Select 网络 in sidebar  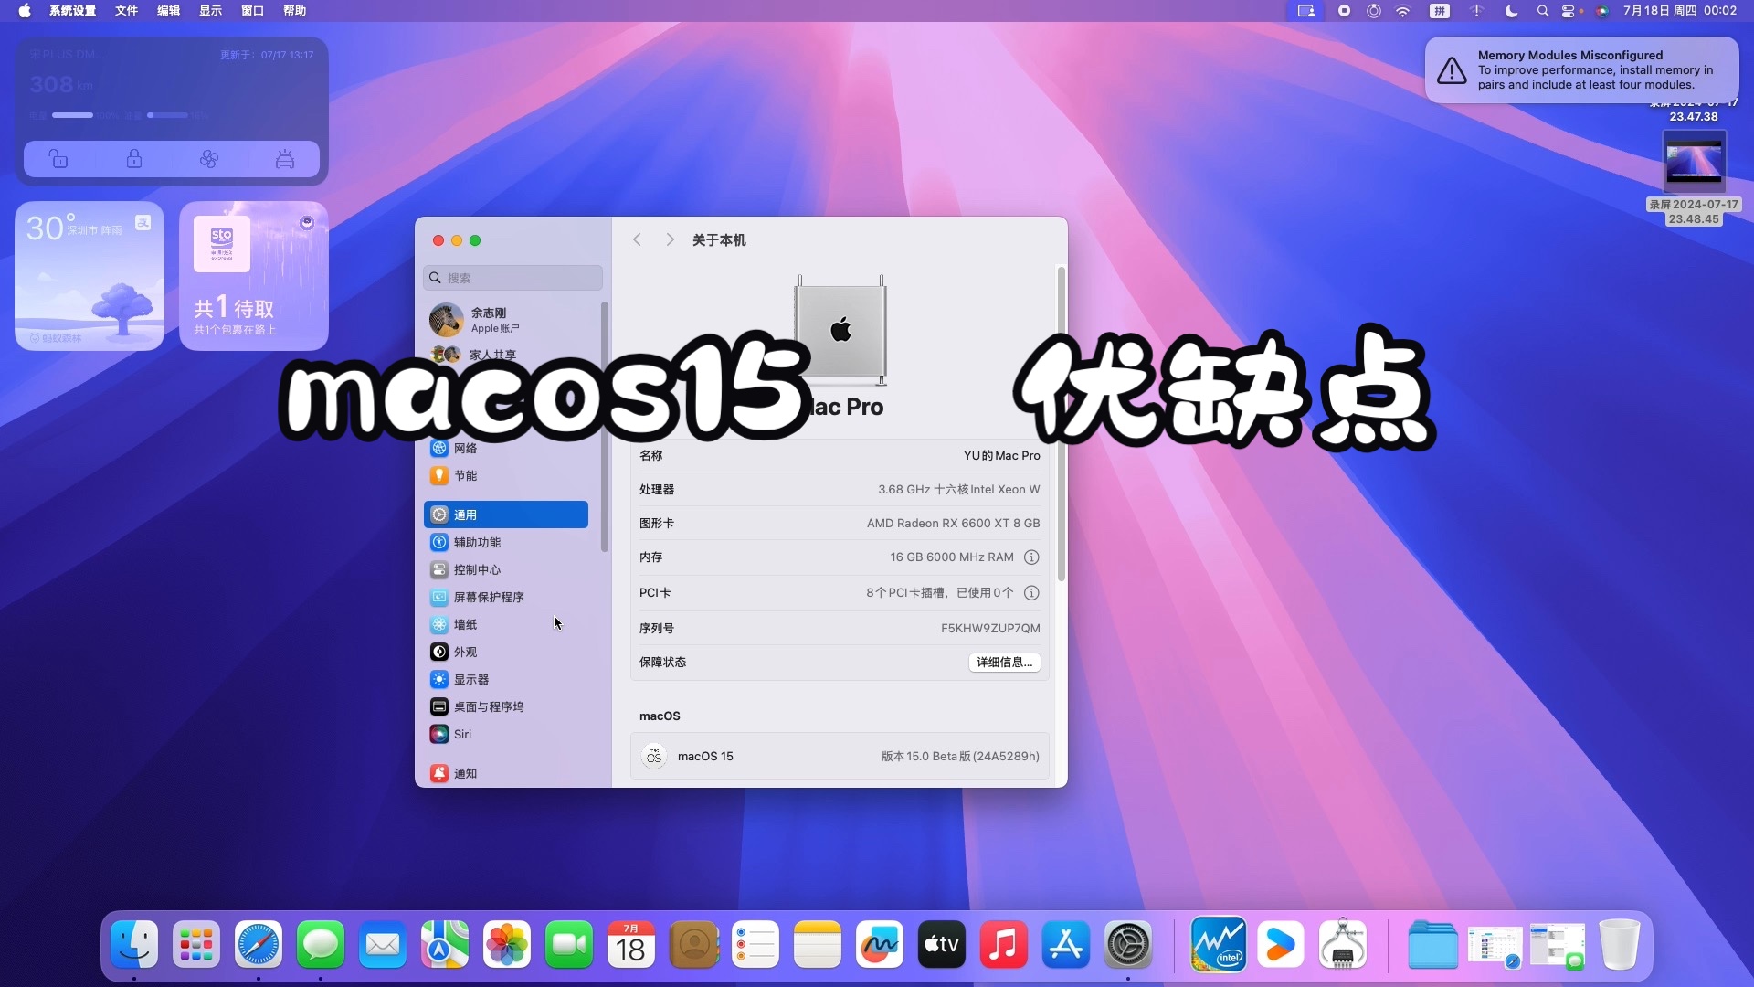(506, 448)
